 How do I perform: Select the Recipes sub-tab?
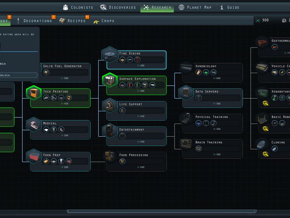pyautogui.click(x=72, y=21)
